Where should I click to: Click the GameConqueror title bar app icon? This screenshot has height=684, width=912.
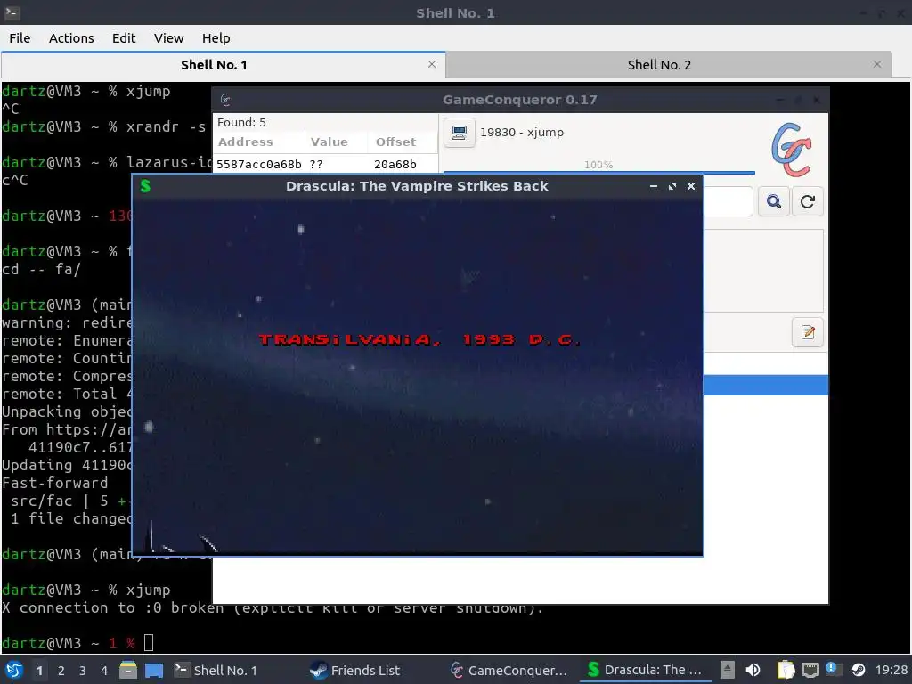click(x=225, y=100)
